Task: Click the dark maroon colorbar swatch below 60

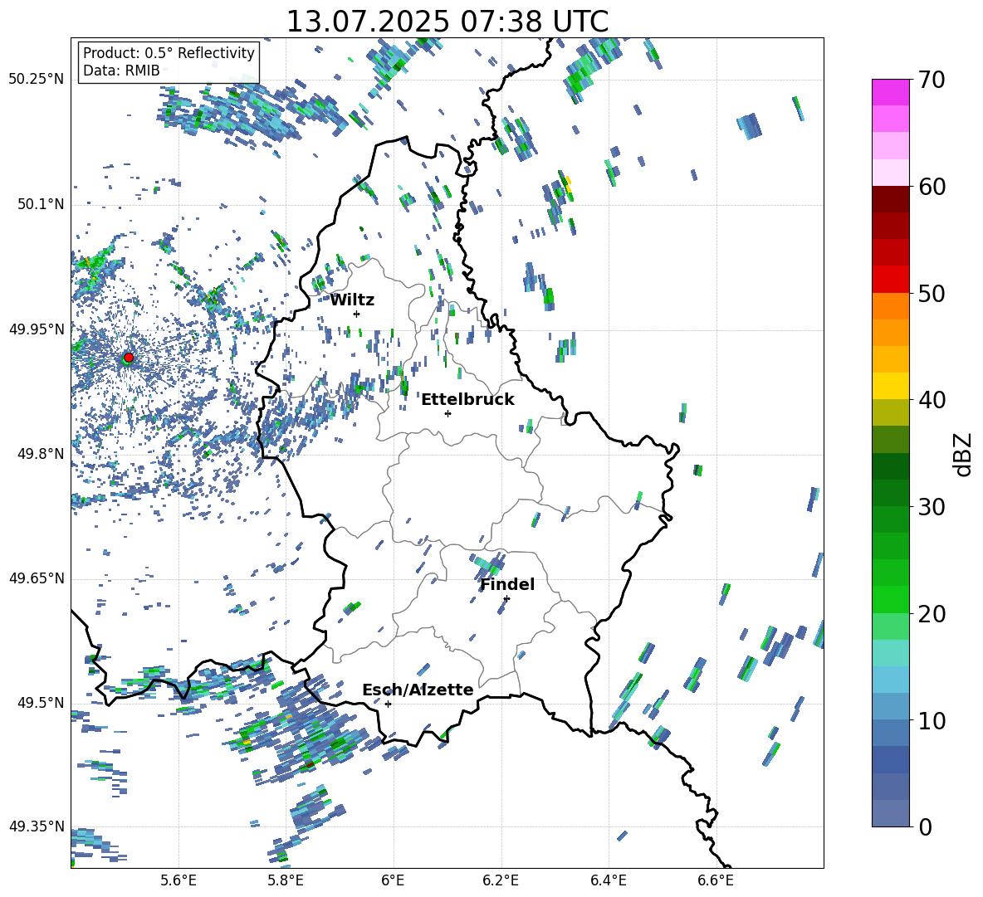Action: tap(890, 199)
